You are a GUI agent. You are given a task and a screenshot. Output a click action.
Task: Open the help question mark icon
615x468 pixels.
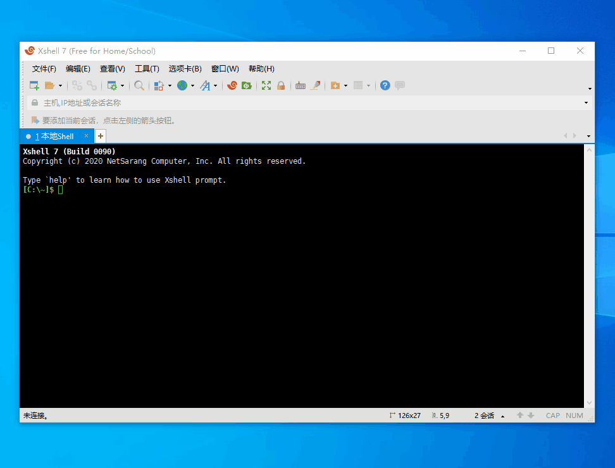[x=385, y=85]
